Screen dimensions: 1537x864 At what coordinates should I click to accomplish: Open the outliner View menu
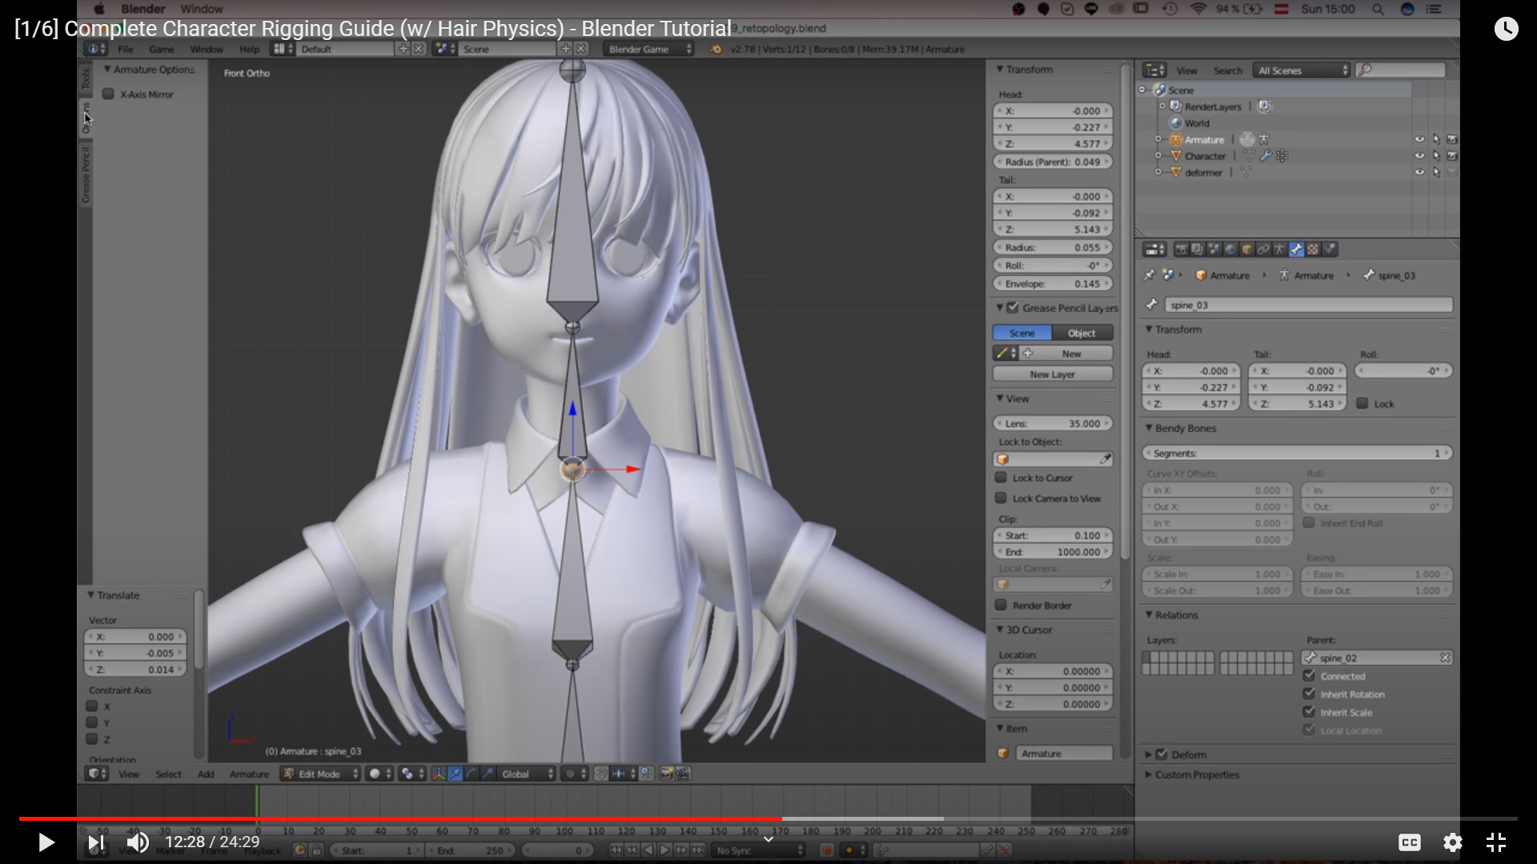pyautogui.click(x=1186, y=70)
